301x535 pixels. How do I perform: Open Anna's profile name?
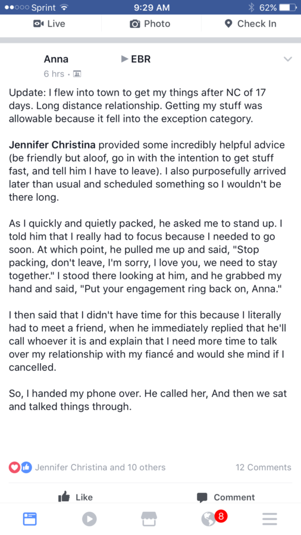pyautogui.click(x=56, y=59)
